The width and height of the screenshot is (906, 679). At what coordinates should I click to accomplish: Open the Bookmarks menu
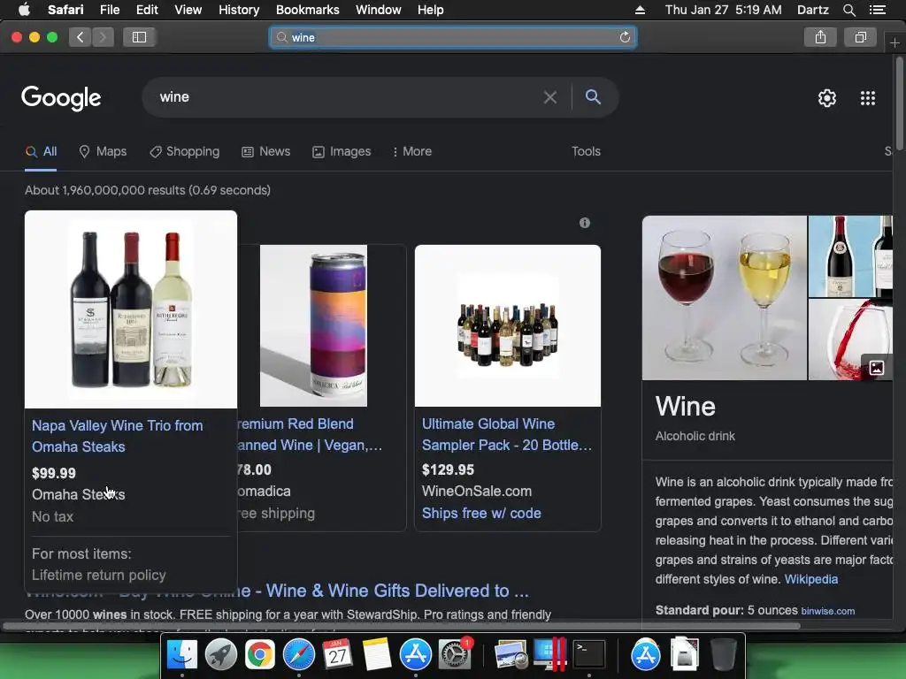pyautogui.click(x=307, y=10)
